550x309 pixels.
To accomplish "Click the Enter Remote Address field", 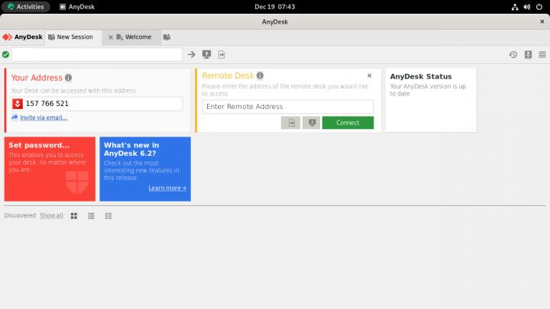I will [287, 107].
